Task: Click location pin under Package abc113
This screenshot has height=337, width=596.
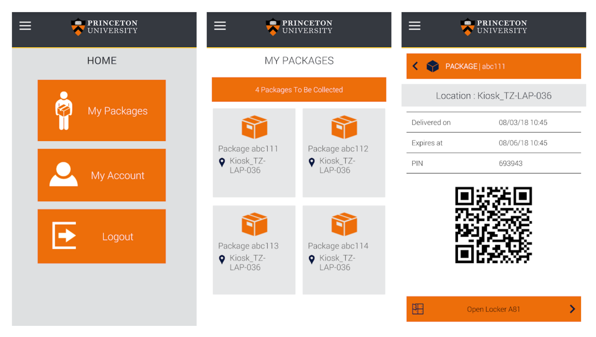Action: pyautogui.click(x=222, y=259)
